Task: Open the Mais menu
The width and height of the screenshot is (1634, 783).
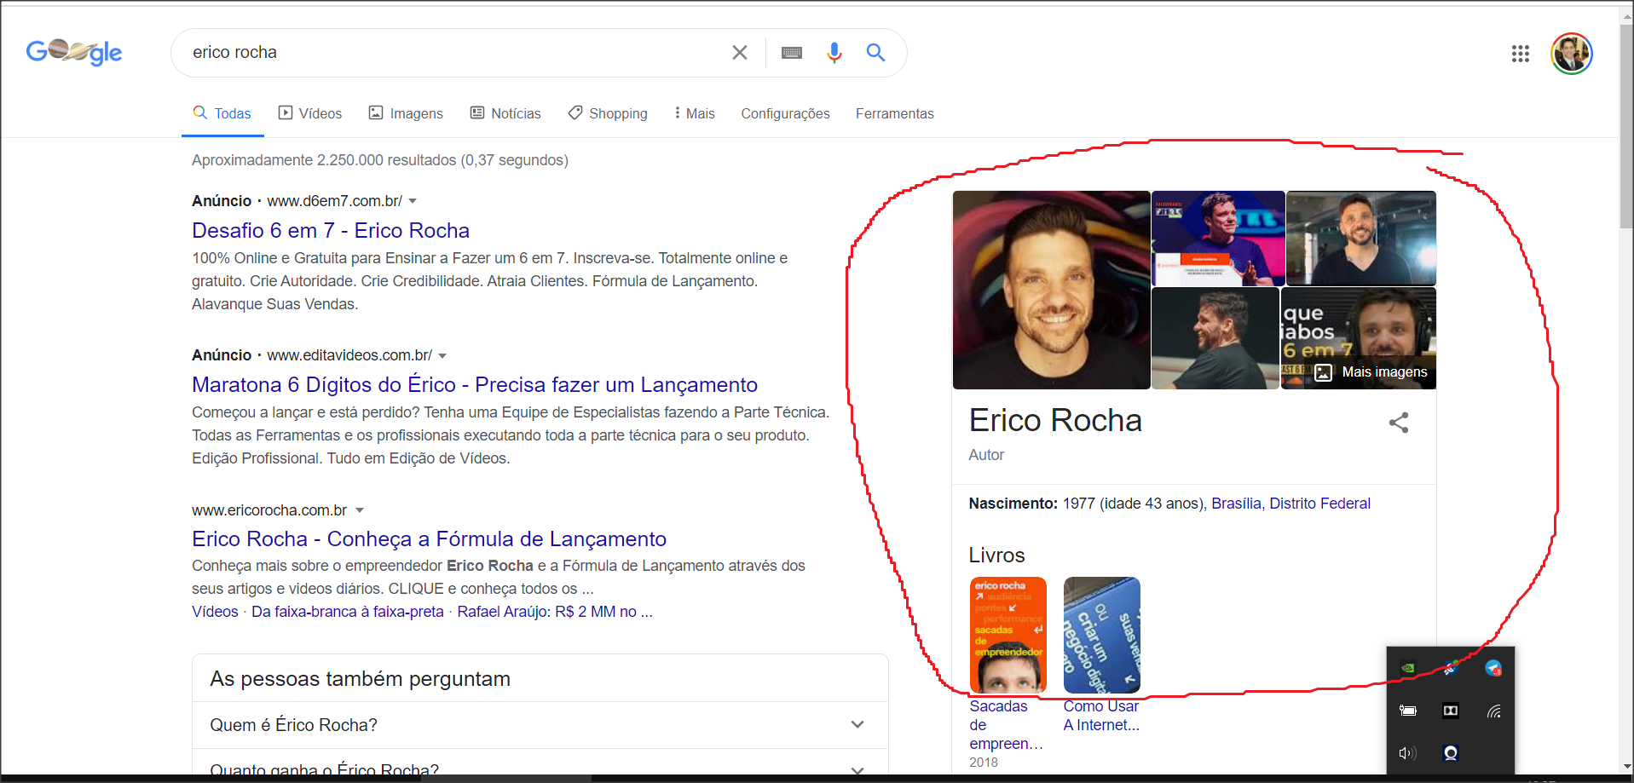Action: point(695,113)
